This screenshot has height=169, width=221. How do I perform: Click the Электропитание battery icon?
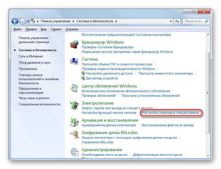coord(74,106)
